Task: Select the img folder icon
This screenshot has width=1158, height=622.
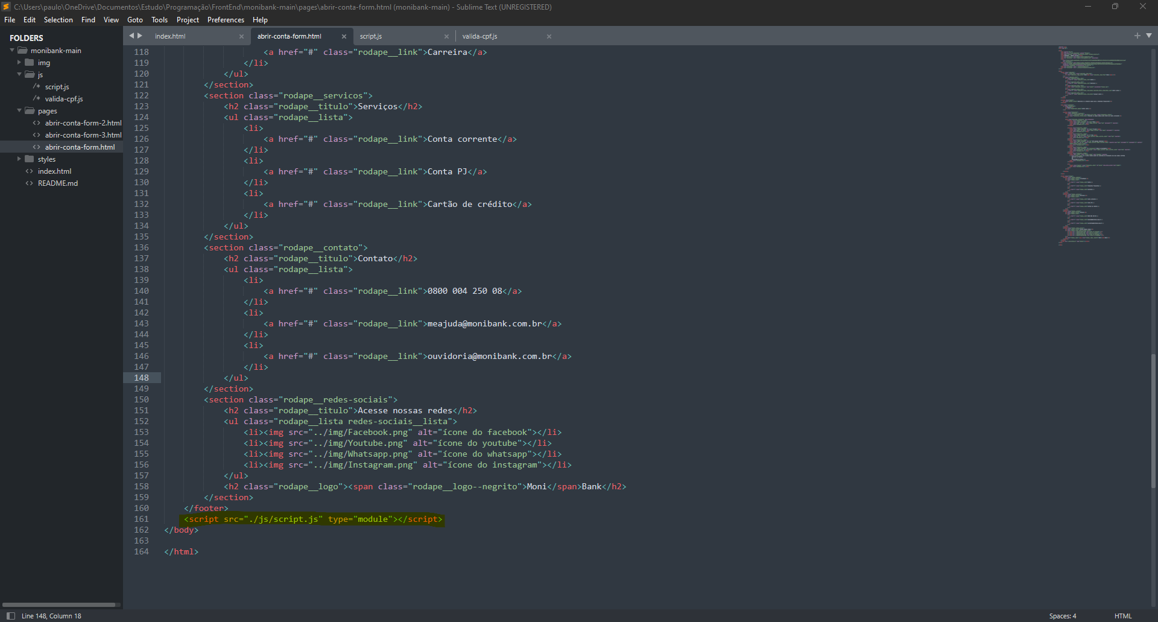Action: point(29,62)
